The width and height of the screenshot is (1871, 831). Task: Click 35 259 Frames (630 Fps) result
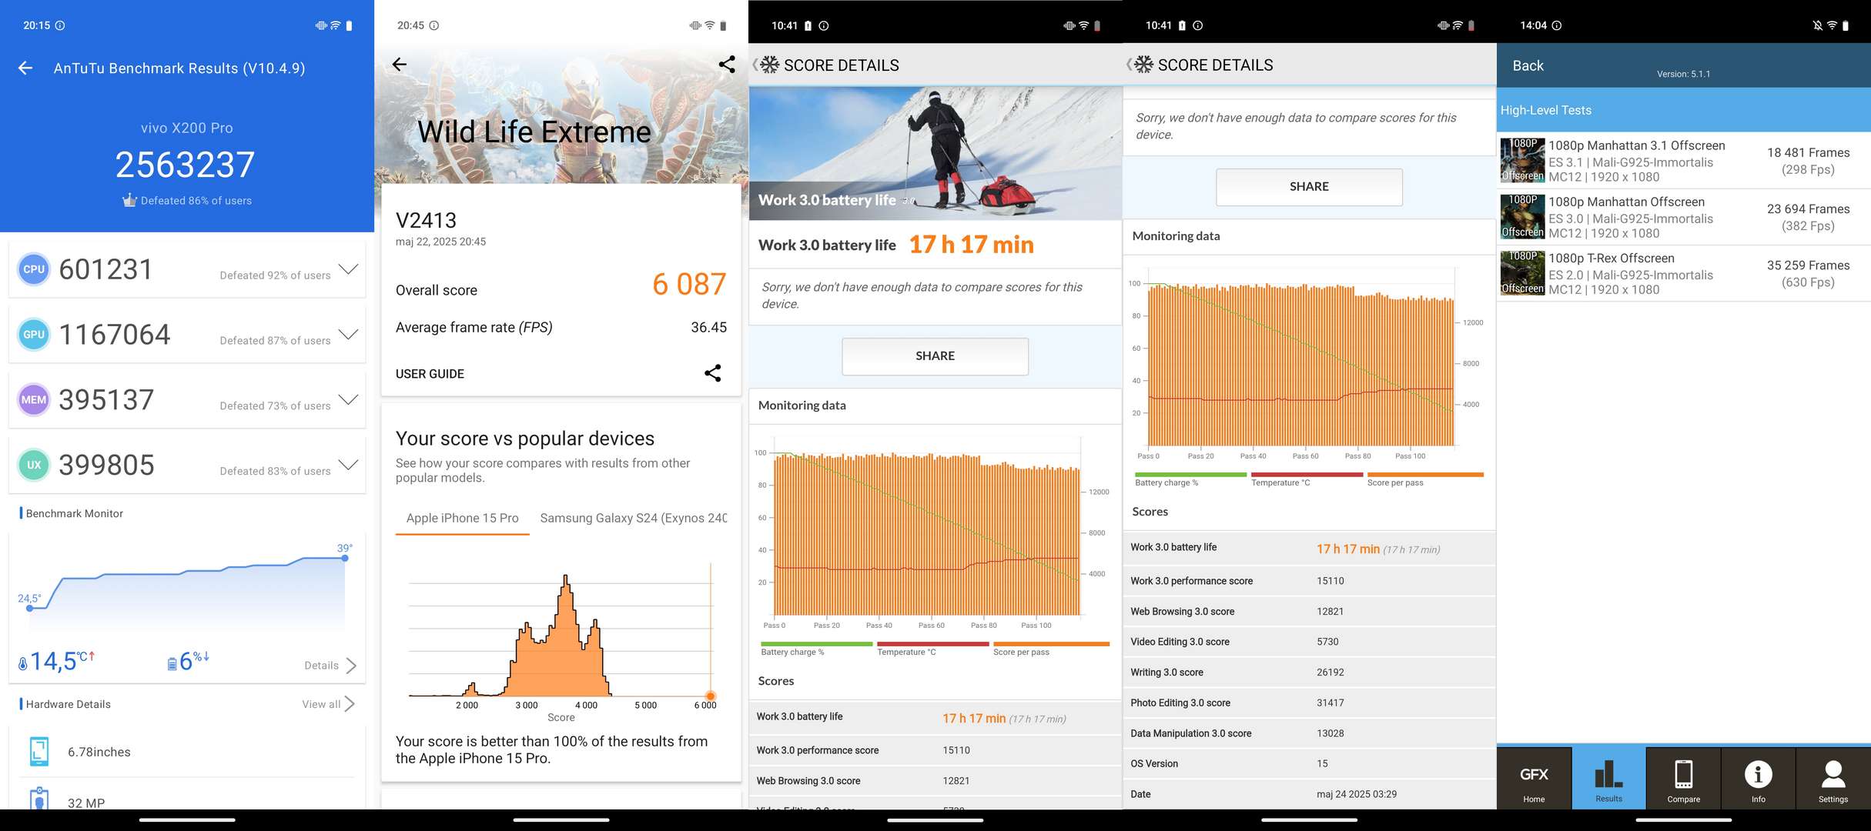(1808, 273)
